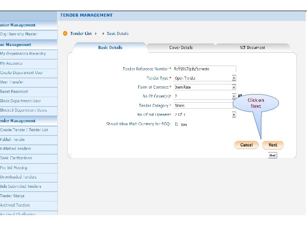Open Seek Clarifications in sidebar
307x230 pixels.
point(29,158)
